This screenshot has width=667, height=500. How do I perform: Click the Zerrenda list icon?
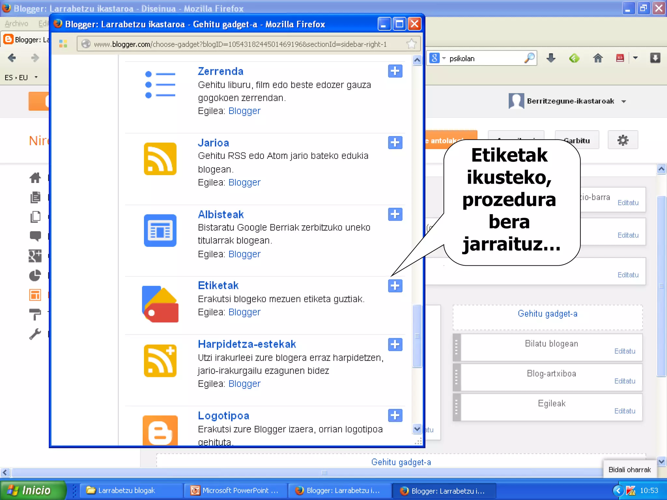point(160,85)
